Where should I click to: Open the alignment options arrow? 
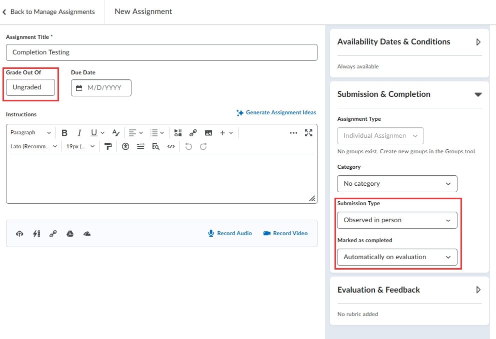(x=141, y=133)
